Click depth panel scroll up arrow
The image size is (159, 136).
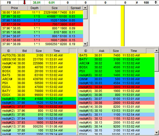click(85, 8)
